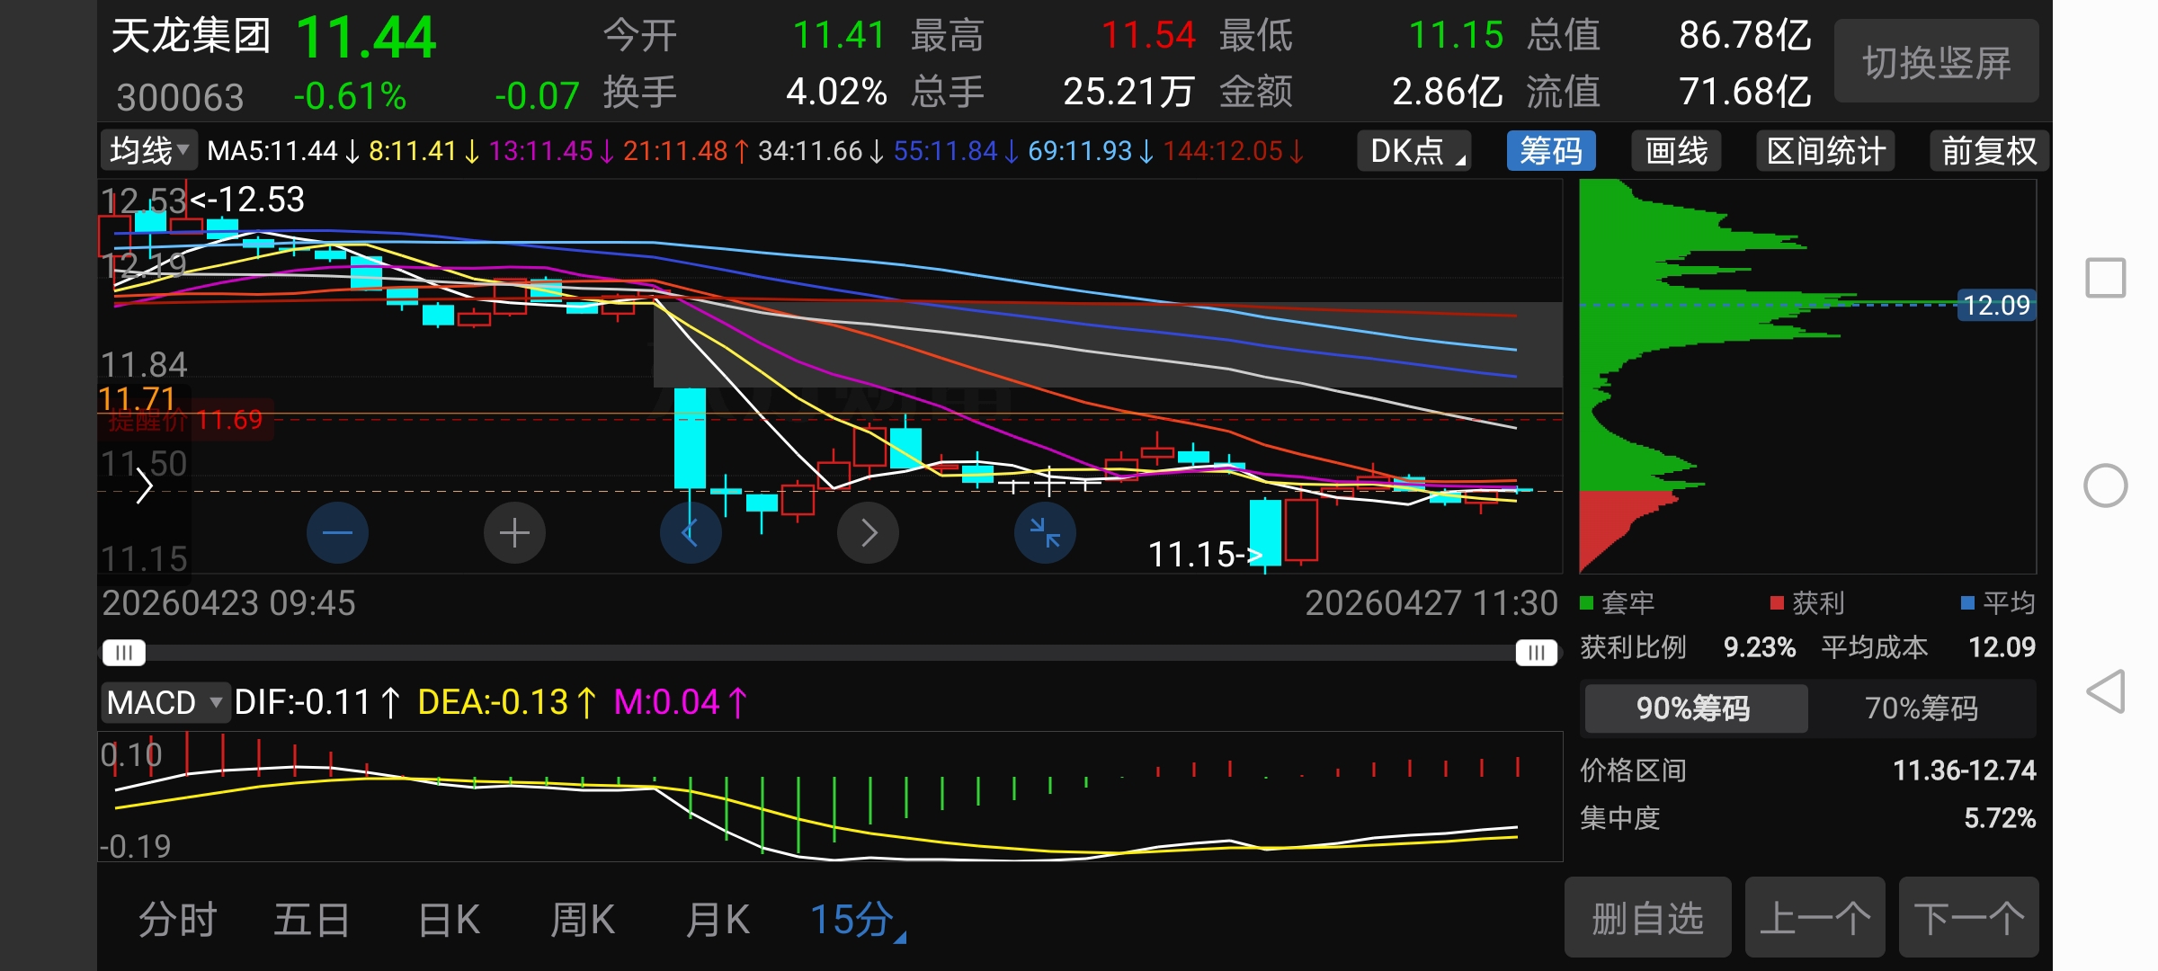Tap the Android circle home icon

point(2106,485)
